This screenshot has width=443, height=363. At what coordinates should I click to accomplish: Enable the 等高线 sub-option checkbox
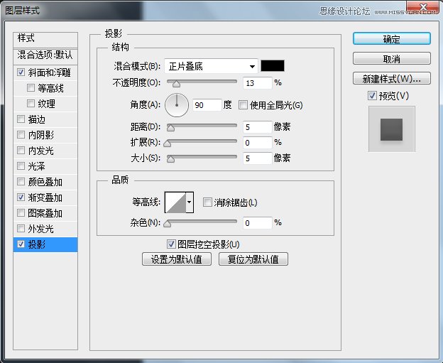(x=31, y=87)
